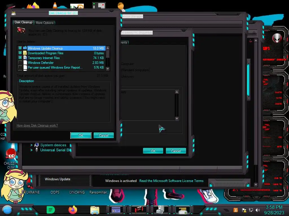The width and height of the screenshot is (289, 216).
Task: Open the VLC cone desktop icon
Action: [x=55, y=5]
